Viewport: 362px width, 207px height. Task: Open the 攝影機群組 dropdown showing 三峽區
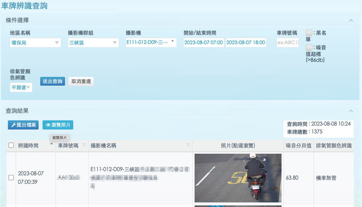tap(94, 43)
